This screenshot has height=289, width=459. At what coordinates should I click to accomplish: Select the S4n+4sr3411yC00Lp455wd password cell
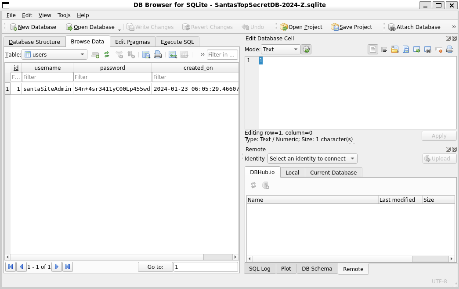coord(112,89)
